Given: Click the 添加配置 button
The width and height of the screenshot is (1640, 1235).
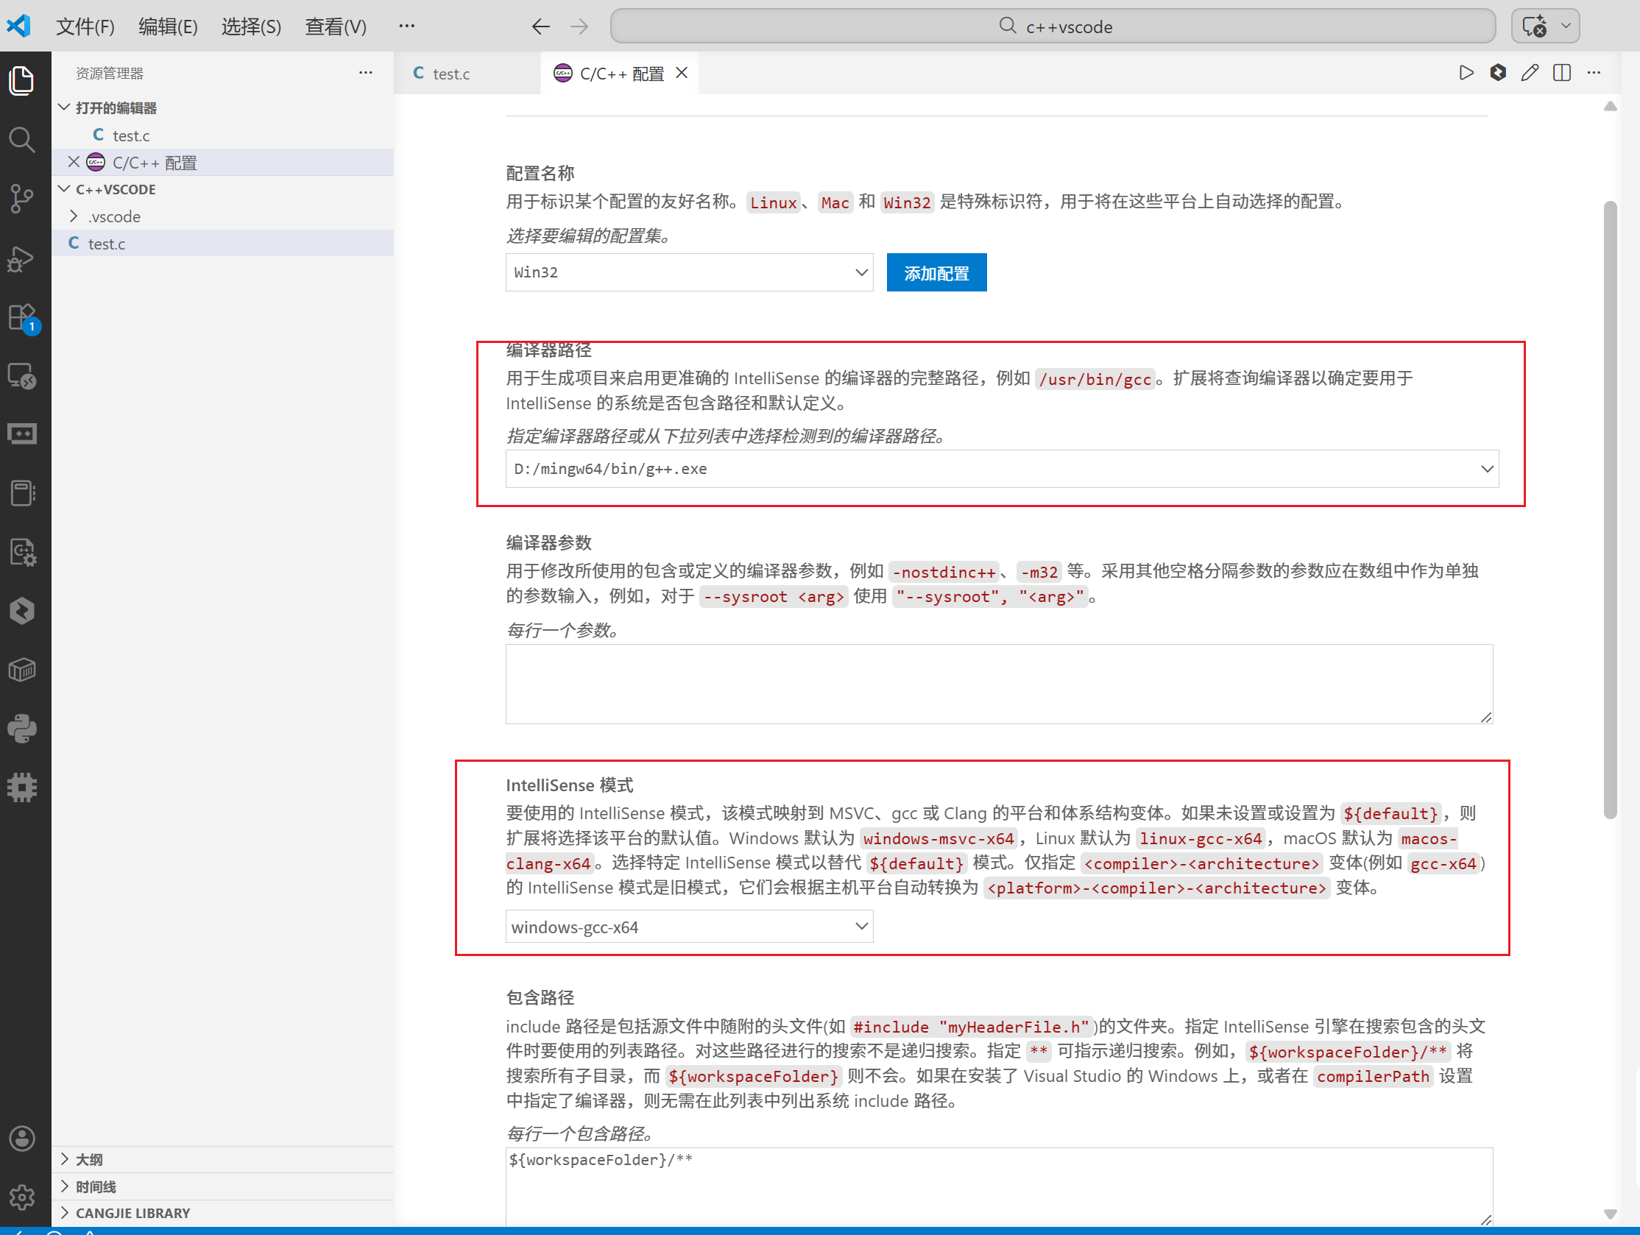Looking at the screenshot, I should [936, 273].
